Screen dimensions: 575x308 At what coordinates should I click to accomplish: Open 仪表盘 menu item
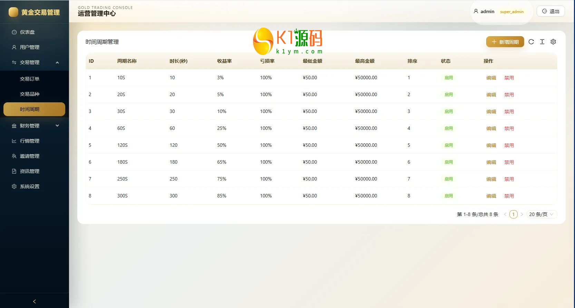(x=35, y=32)
